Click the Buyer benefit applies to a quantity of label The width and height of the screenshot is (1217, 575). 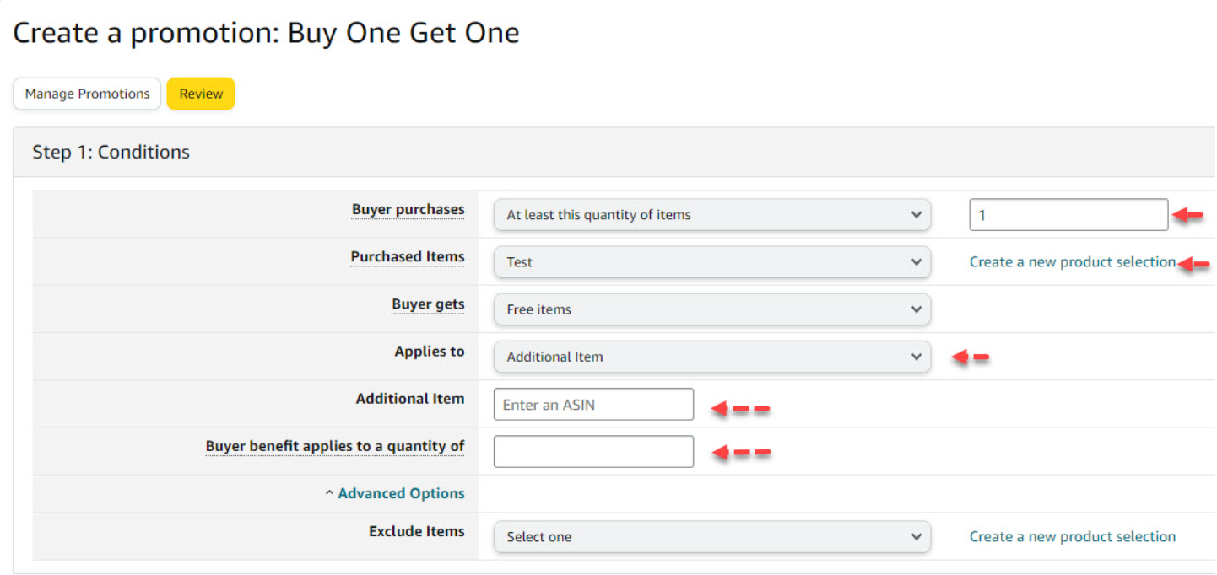click(x=335, y=446)
